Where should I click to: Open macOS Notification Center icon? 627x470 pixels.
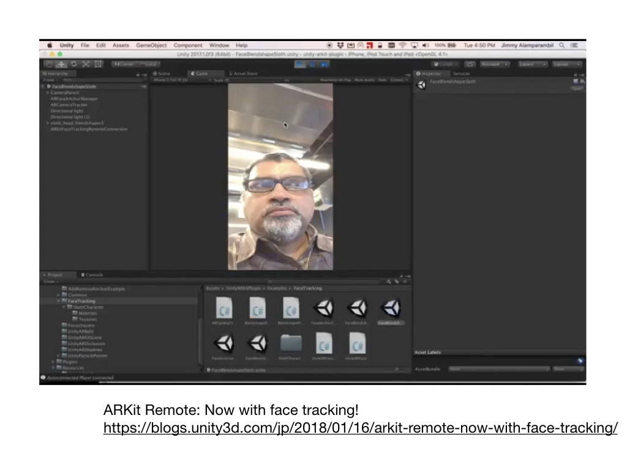(574, 45)
